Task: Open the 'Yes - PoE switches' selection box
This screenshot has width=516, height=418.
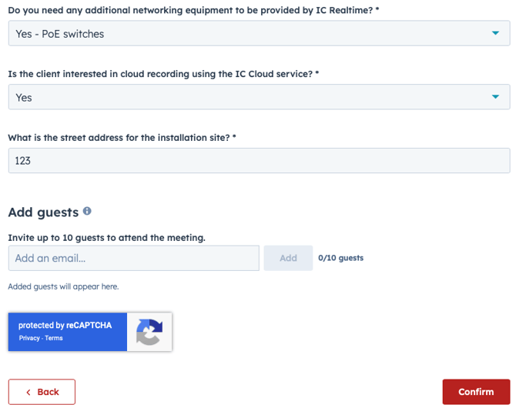Action: coord(246,34)
